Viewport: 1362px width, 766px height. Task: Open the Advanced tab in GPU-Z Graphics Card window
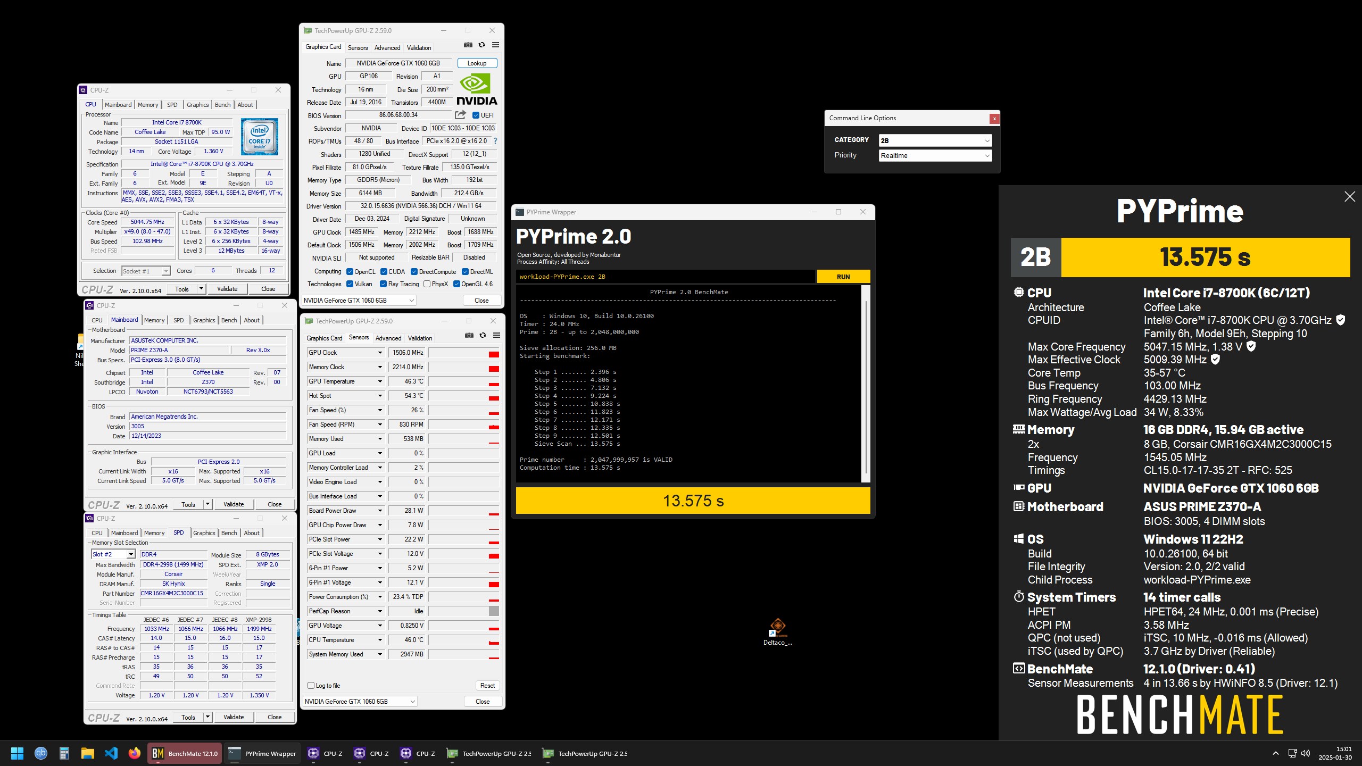pos(387,48)
